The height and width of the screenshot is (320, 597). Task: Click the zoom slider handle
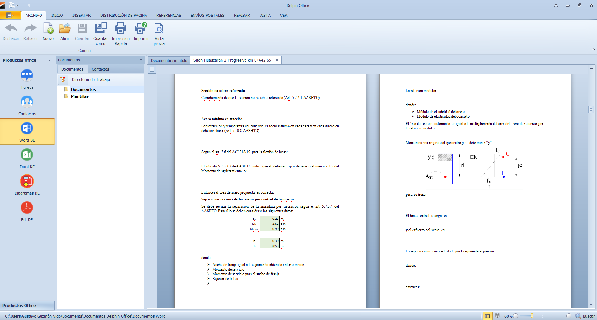532,316
